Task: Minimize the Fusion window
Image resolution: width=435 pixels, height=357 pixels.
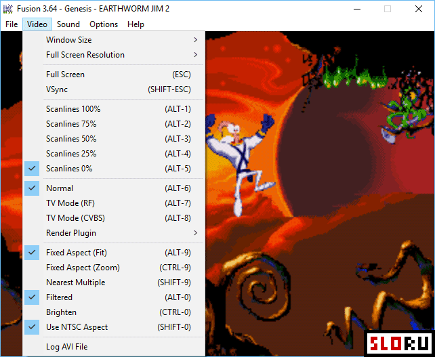Action: (x=357, y=9)
